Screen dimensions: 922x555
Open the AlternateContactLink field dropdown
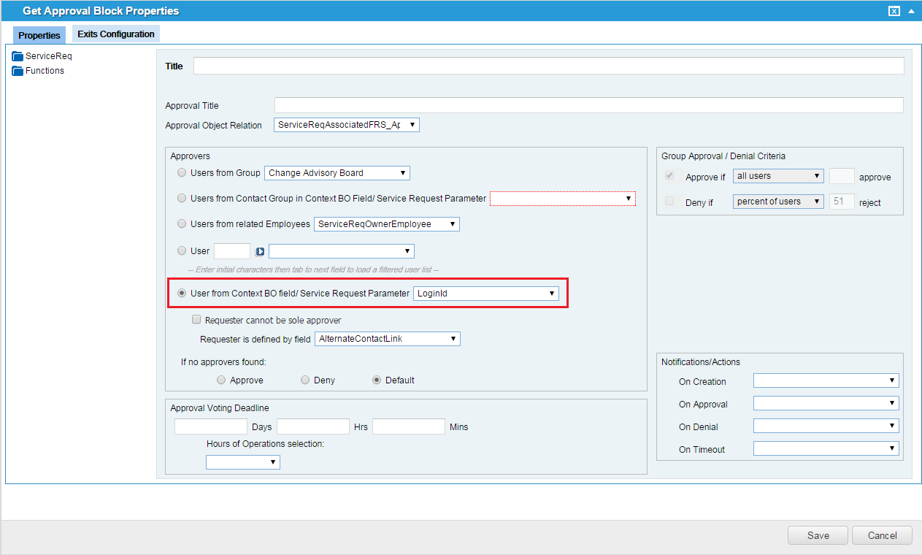[x=387, y=339]
